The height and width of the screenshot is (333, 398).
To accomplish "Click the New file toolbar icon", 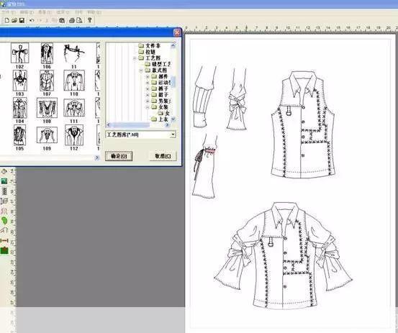I will click(6, 20).
